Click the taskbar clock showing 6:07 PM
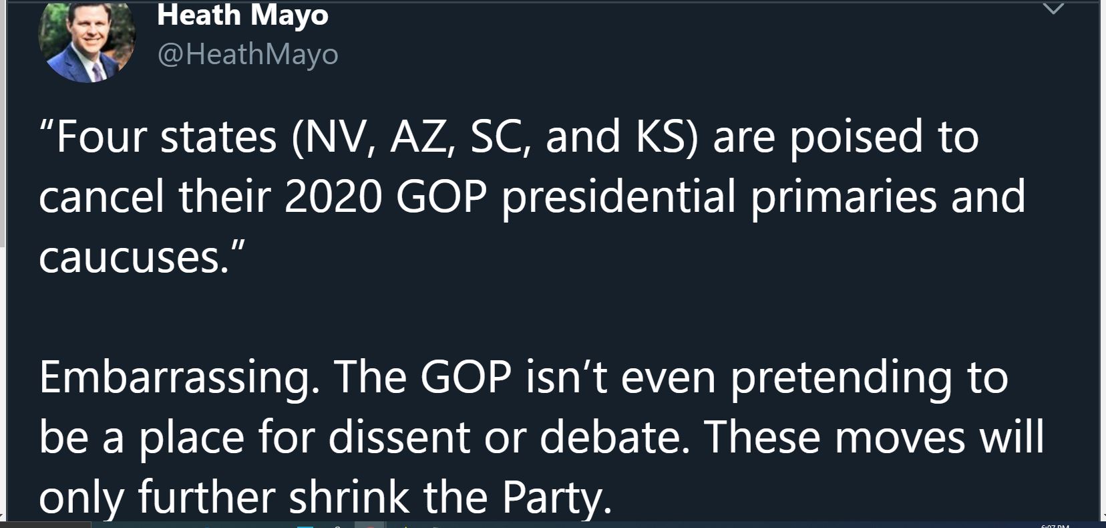Screen dimensions: 1106x528 tap(1055, 525)
